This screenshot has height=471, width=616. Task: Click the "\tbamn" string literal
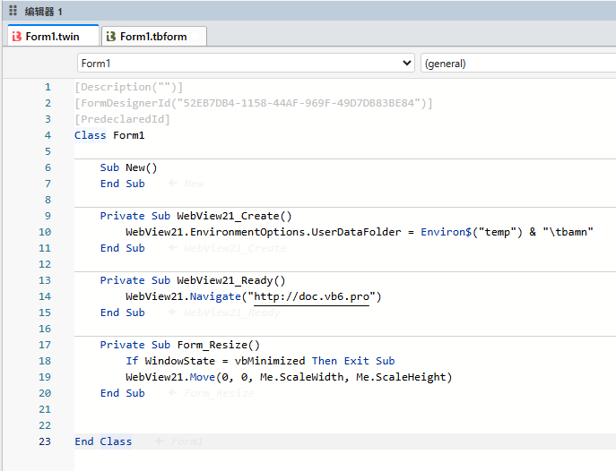click(x=568, y=232)
